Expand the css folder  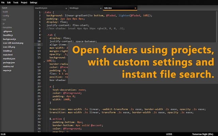pyautogui.click(x=4, y=20)
